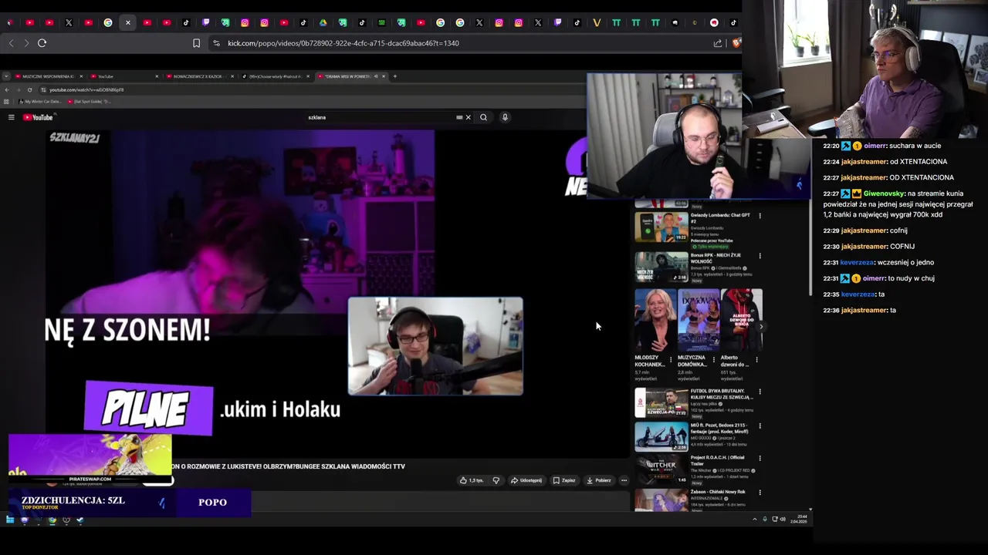Share video with Udostępnij button
The image size is (988, 555).
tap(526, 480)
